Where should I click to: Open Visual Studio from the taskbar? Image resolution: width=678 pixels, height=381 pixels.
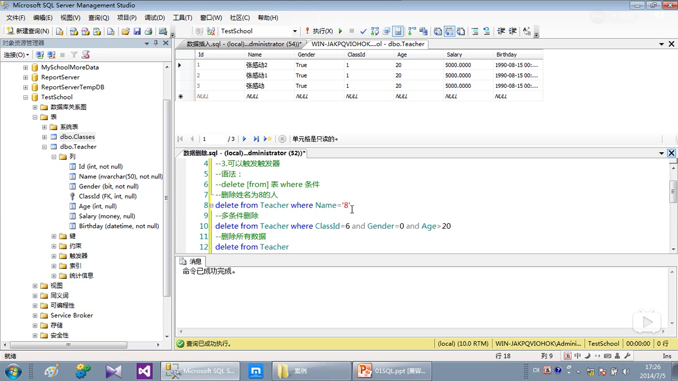point(144,371)
